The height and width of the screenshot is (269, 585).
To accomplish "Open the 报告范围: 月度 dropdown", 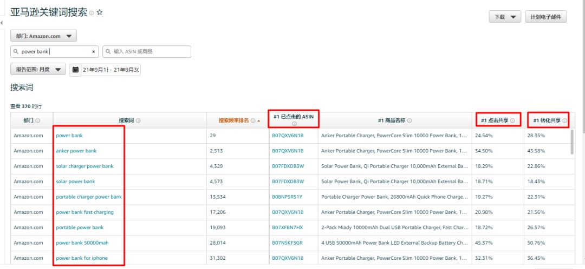I will click(38, 69).
